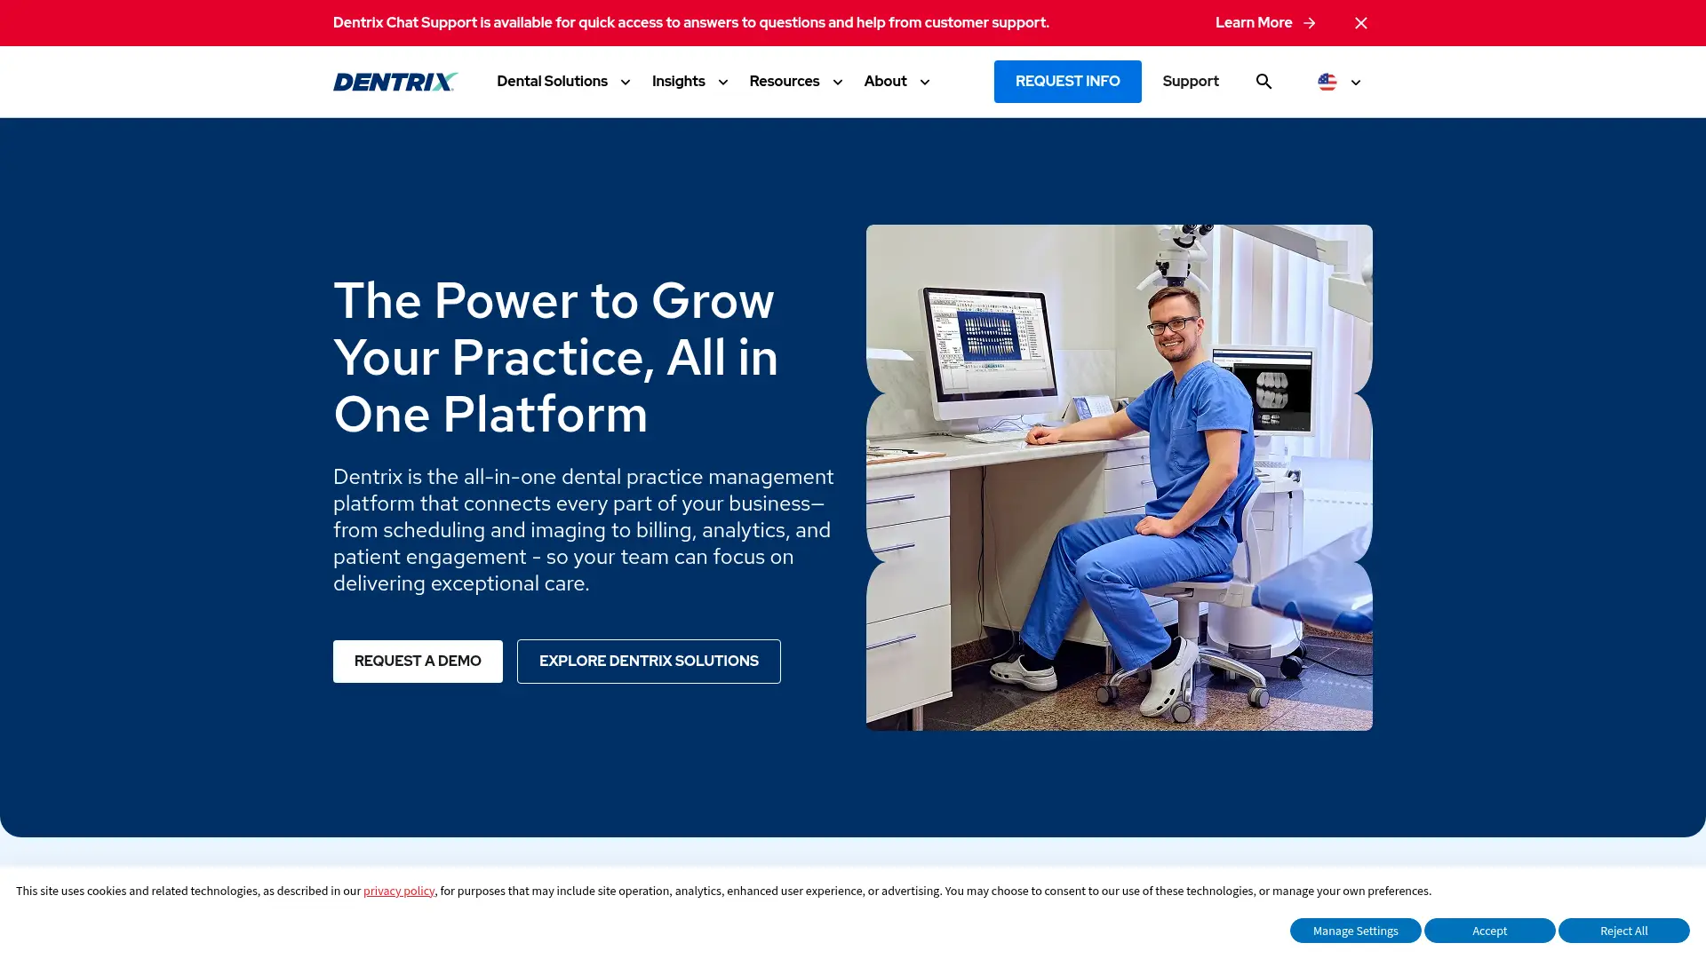The width and height of the screenshot is (1706, 959).
Task: Click the heading "The Power to Grow Your Practice"
Action: [556, 357]
